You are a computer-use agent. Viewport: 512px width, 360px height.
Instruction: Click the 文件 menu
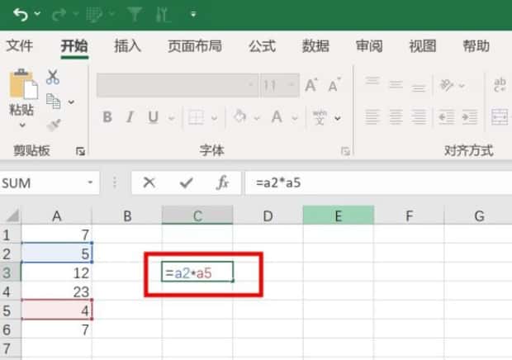pyautogui.click(x=20, y=46)
